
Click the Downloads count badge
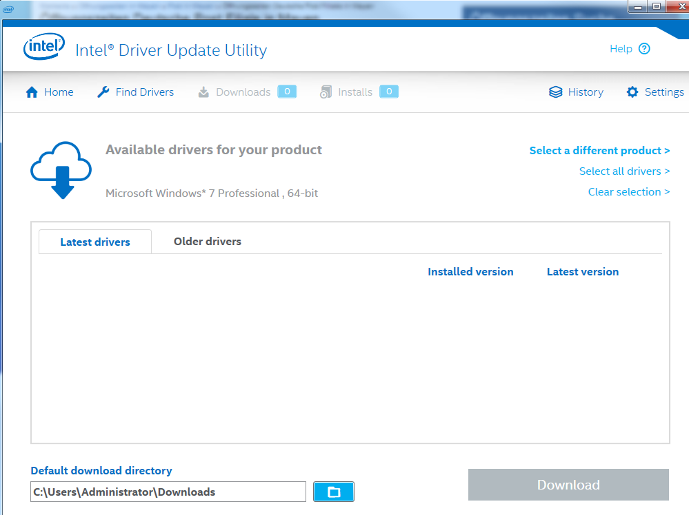click(287, 92)
